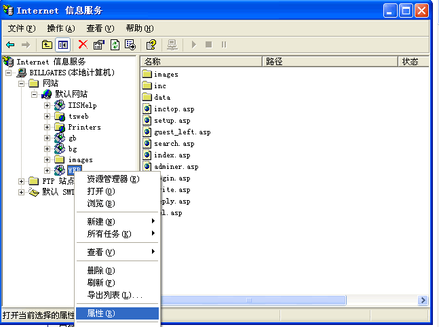Click the inctop.asp file icon
This screenshot has width=439, height=327.
tap(147, 109)
